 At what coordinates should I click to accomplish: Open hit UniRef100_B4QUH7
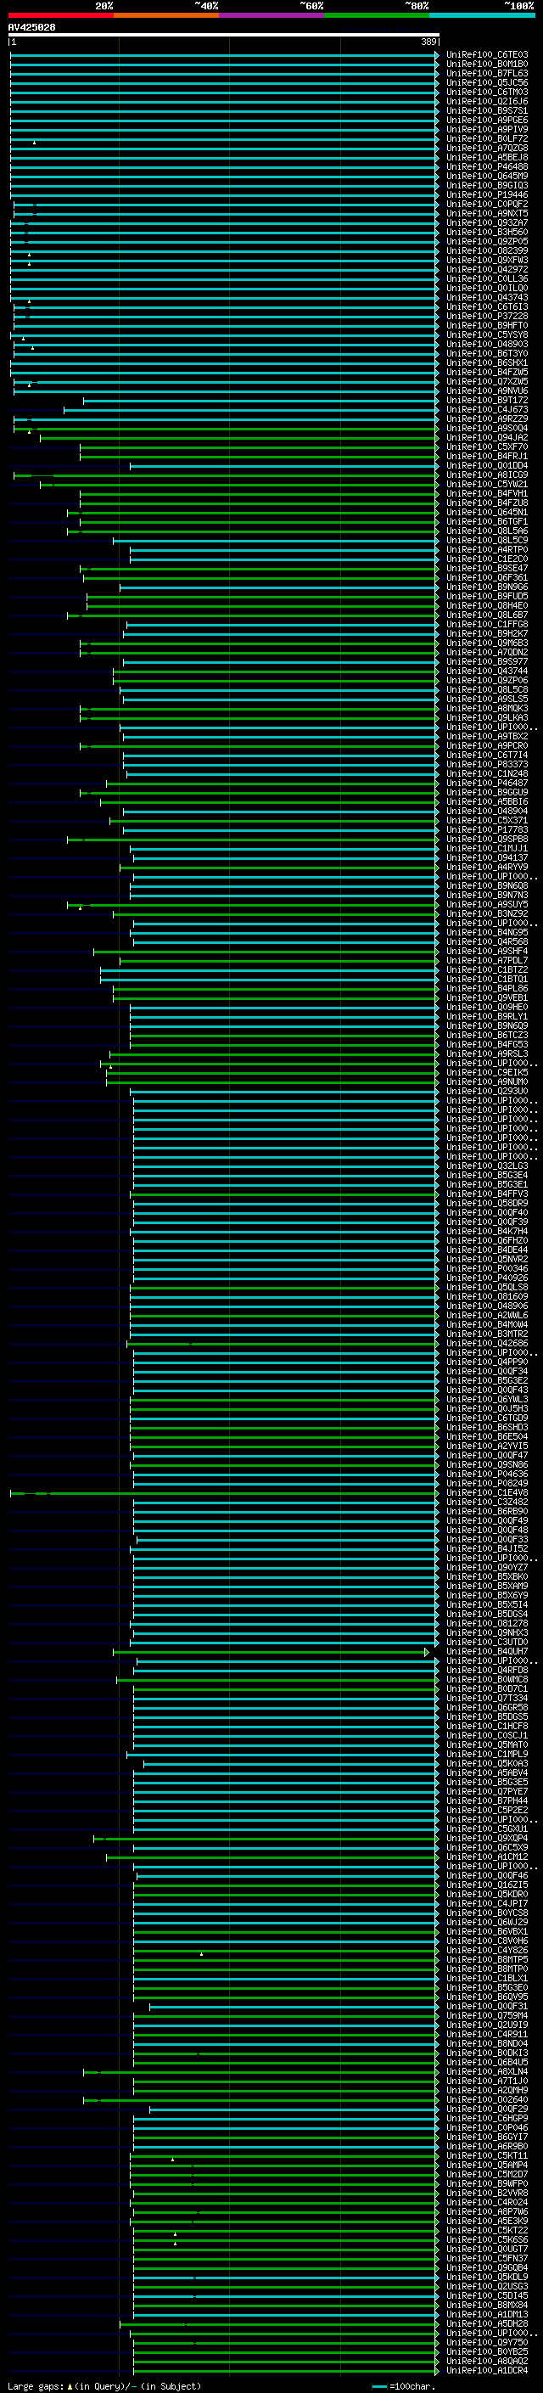487,1652
